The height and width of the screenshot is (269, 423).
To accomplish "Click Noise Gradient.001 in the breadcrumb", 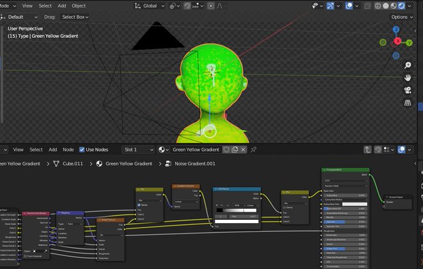I will pyautogui.click(x=195, y=163).
